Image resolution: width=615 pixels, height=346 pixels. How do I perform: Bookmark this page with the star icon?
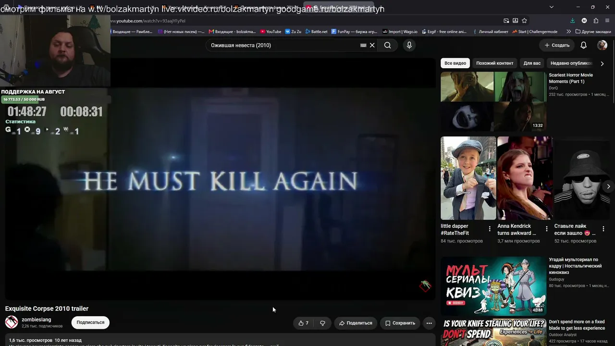tap(524, 21)
